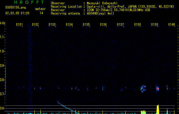Click the 0132 time marker
This screenshot has height=114, width=179.
pyautogui.click(x=35, y=25)
